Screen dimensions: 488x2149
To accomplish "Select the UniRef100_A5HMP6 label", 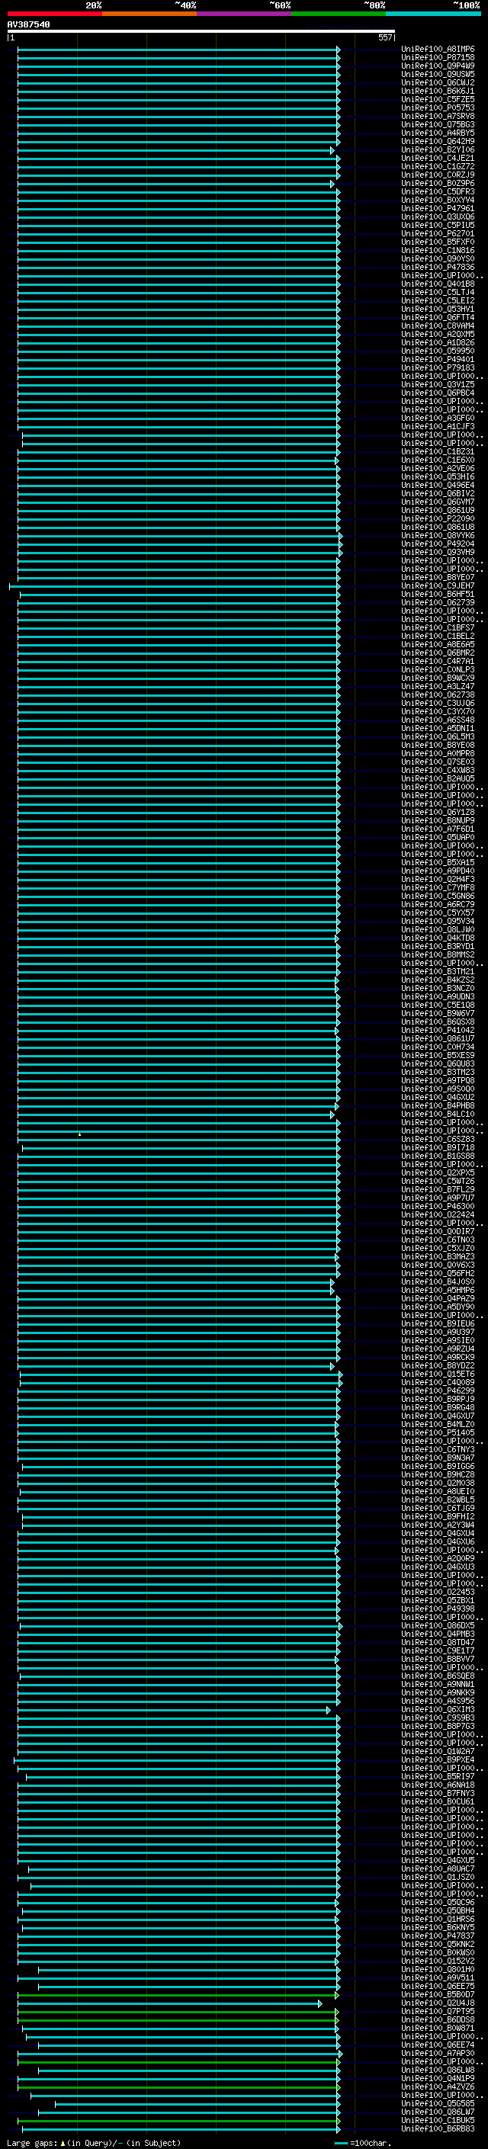I will (438, 1290).
